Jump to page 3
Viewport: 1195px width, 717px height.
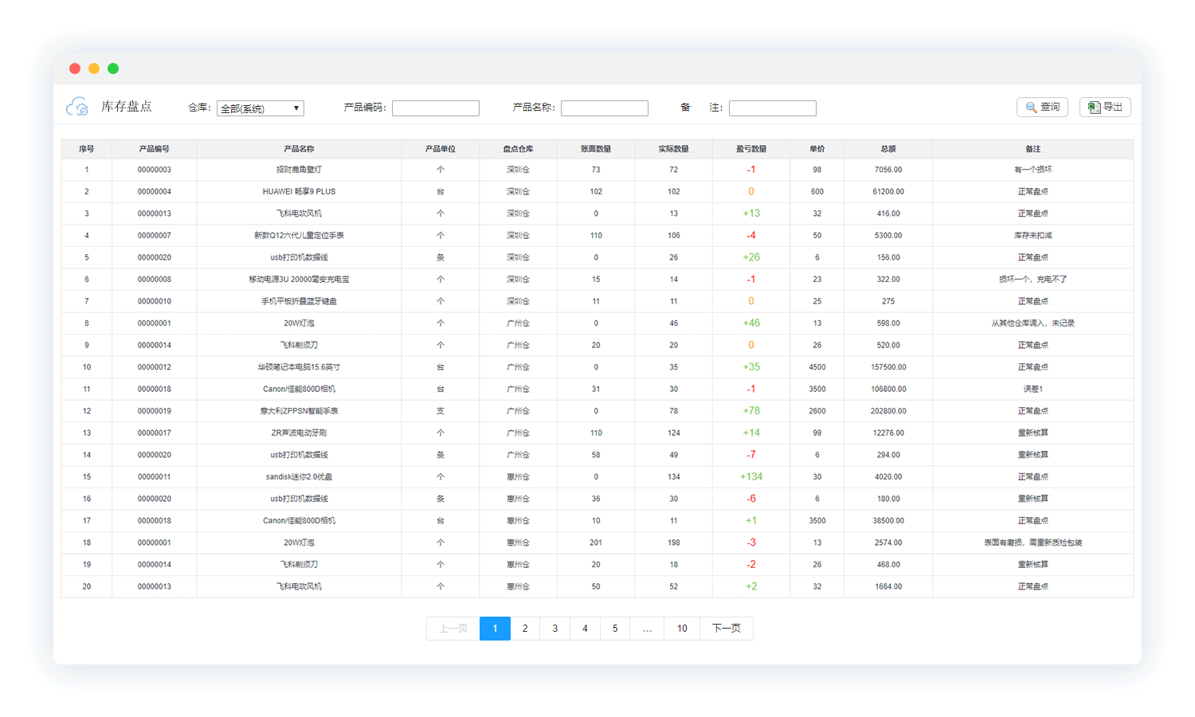click(555, 629)
